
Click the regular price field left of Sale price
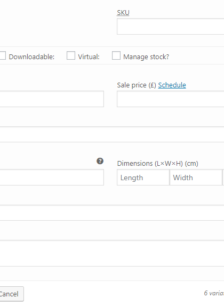point(52,99)
